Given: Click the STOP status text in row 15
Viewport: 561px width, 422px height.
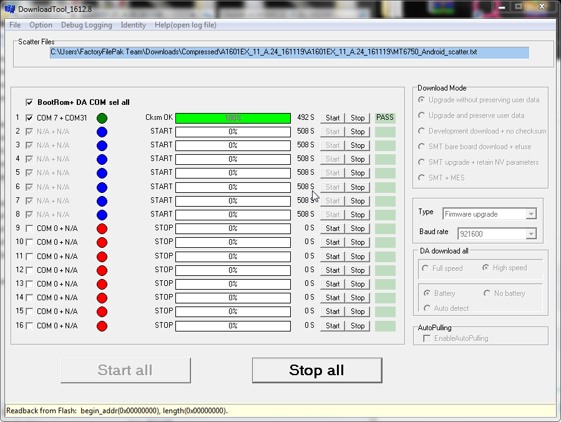Looking at the screenshot, I should 164,311.
